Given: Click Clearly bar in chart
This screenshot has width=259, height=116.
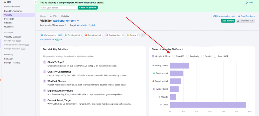Looking at the screenshot, I should click(x=173, y=97).
